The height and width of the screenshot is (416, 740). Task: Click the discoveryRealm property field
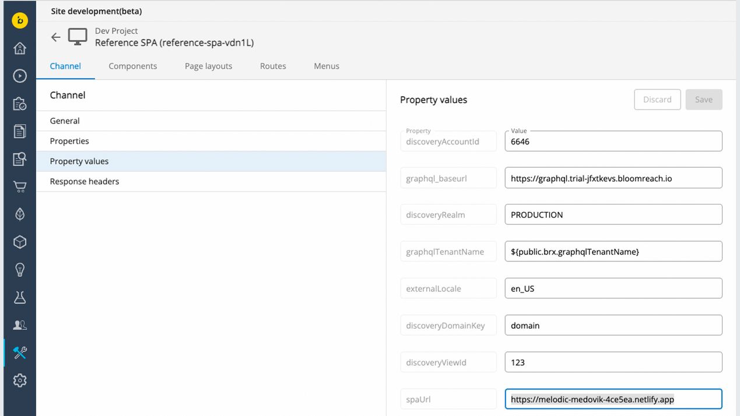click(448, 214)
